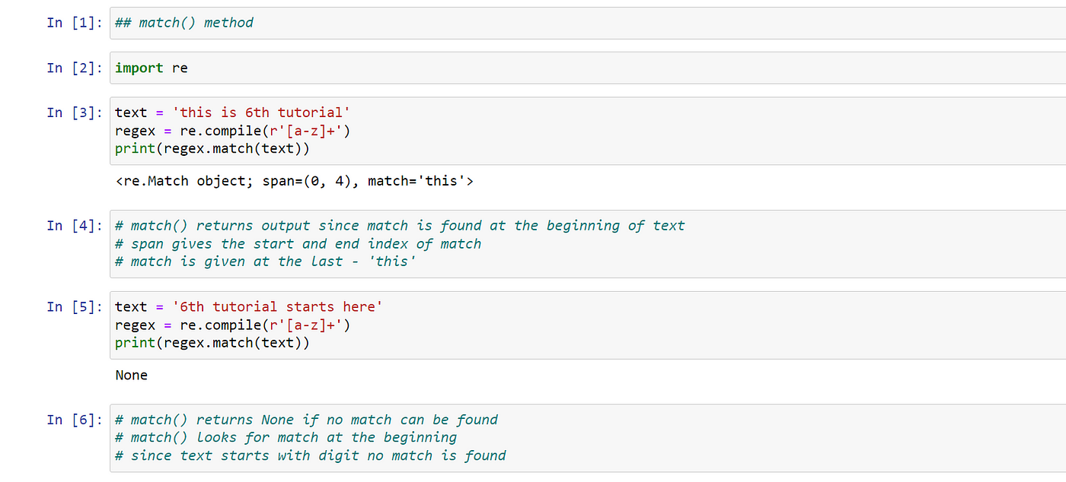Click the 'import re' code cell
The width and height of the screenshot is (1066, 482).
click(x=588, y=68)
